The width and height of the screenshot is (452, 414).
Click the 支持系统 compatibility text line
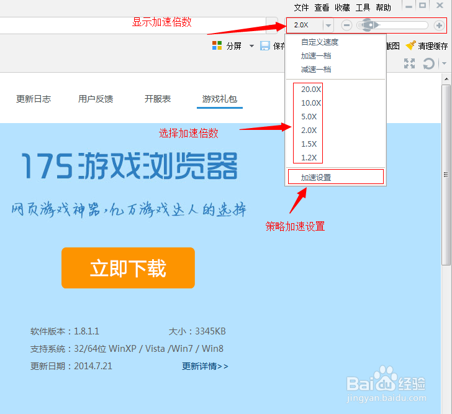click(127, 349)
